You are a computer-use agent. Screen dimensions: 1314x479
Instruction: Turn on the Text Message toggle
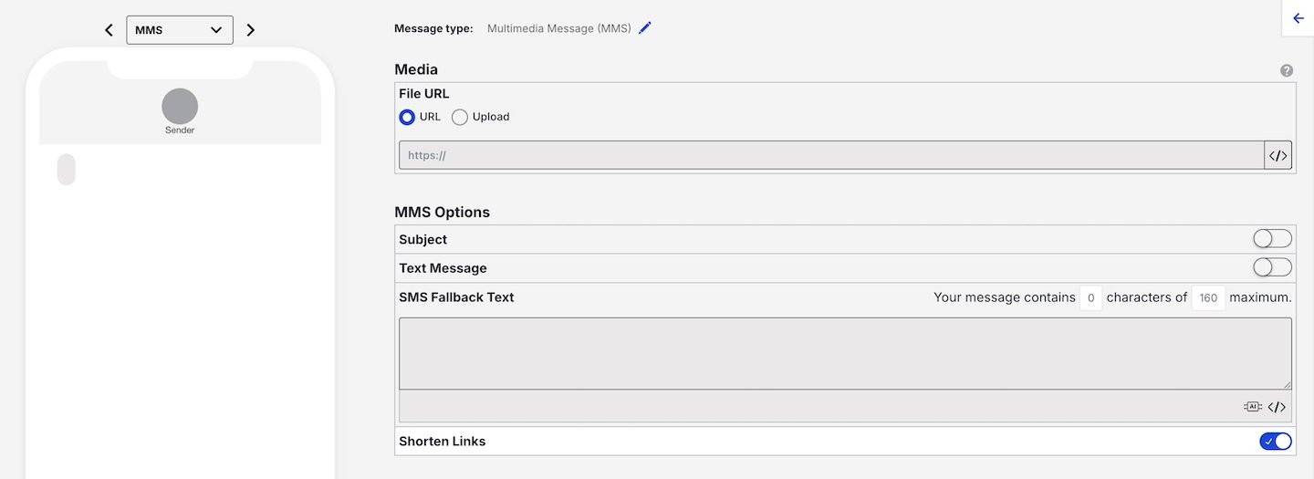click(x=1272, y=267)
